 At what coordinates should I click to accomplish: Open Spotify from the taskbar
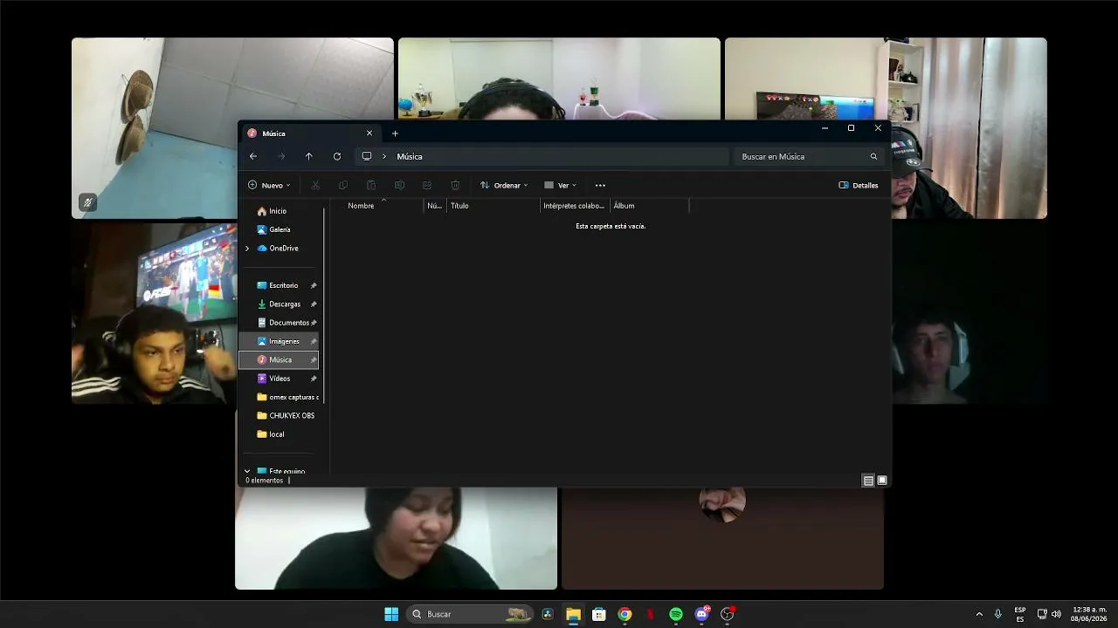[x=676, y=614]
